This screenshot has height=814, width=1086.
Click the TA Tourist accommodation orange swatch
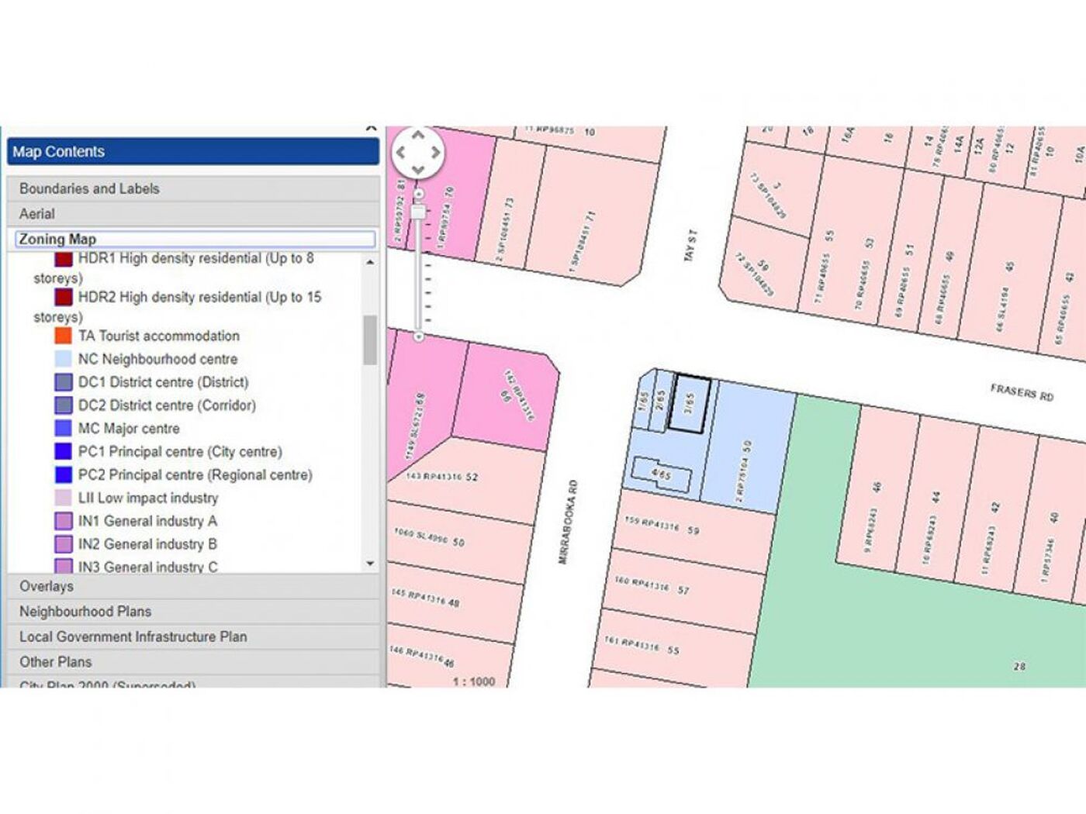point(64,336)
